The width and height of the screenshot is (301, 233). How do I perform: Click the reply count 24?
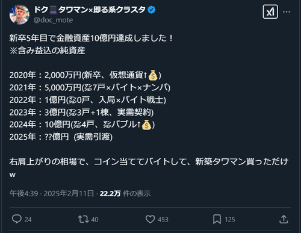click(28, 220)
